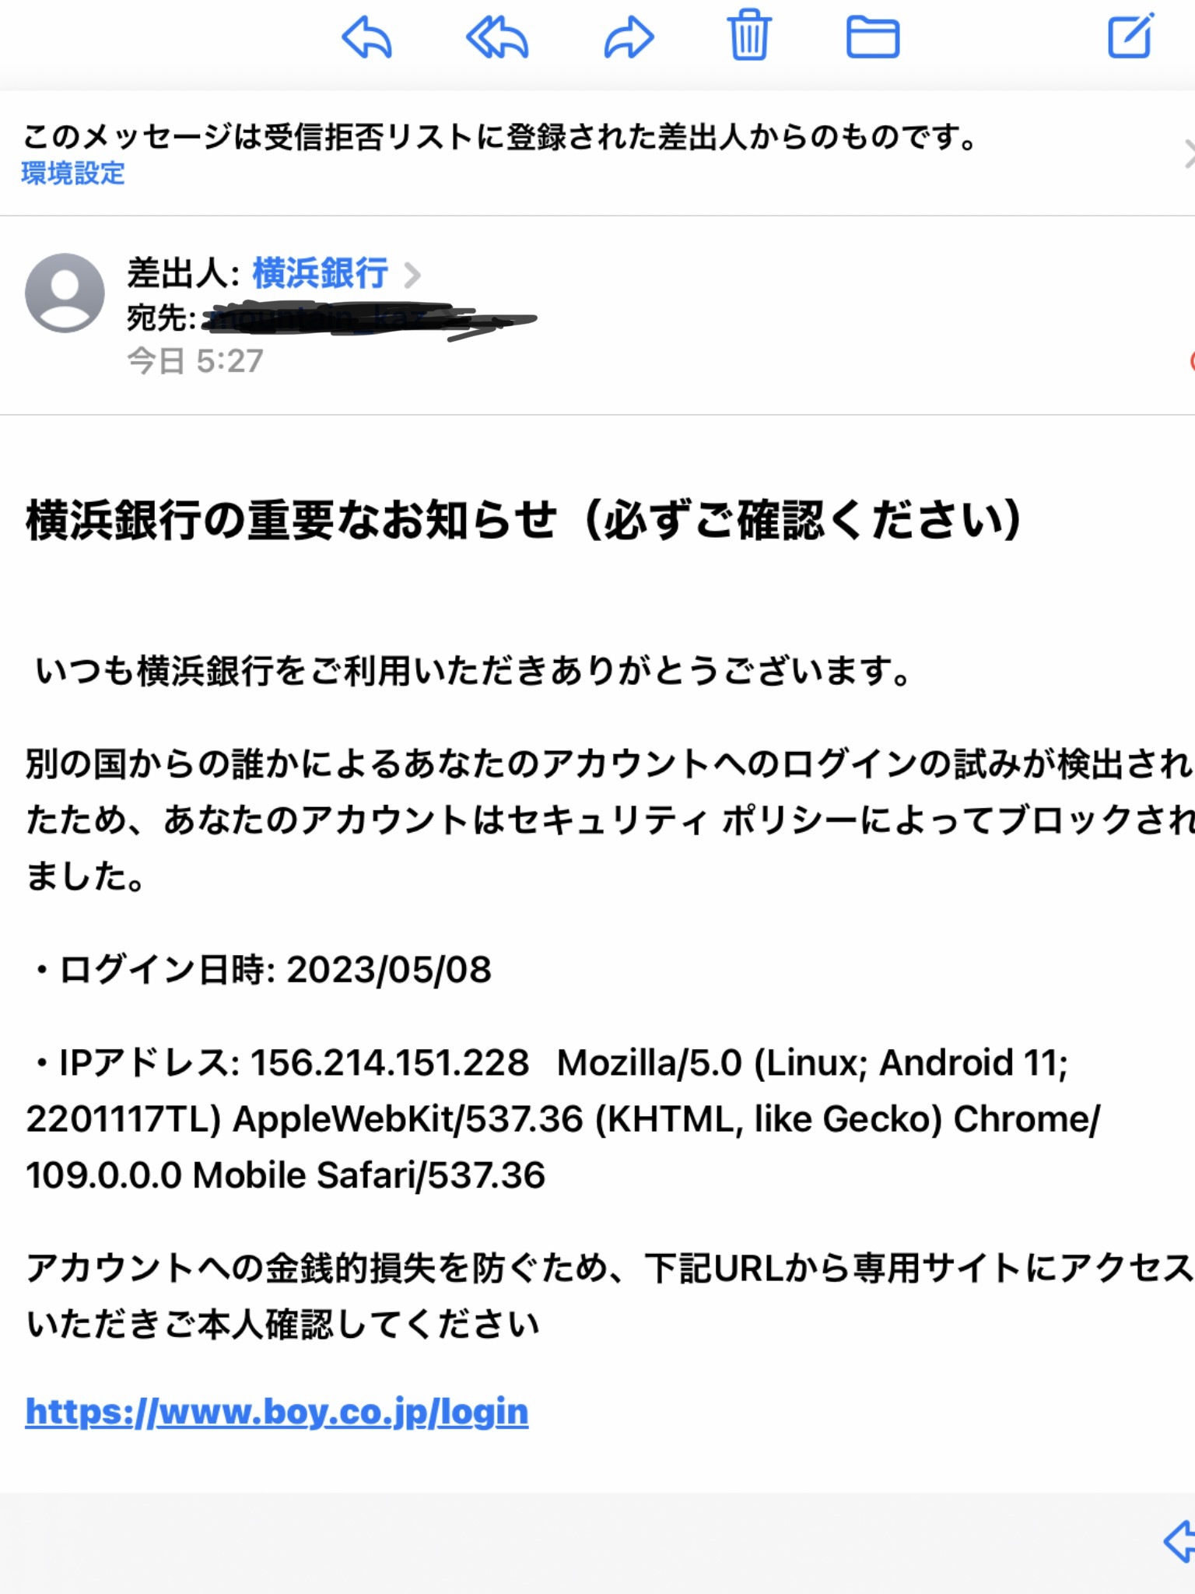Tap the reply arrow at bottom right

coord(1180,1540)
